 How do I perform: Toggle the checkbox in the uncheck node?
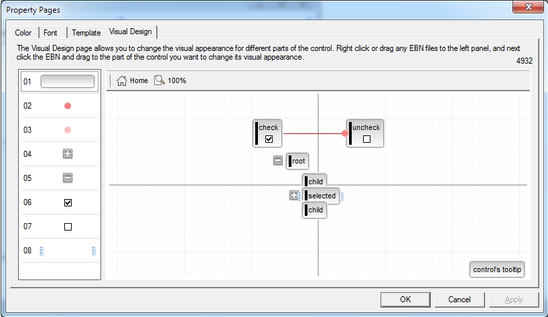[x=366, y=139]
